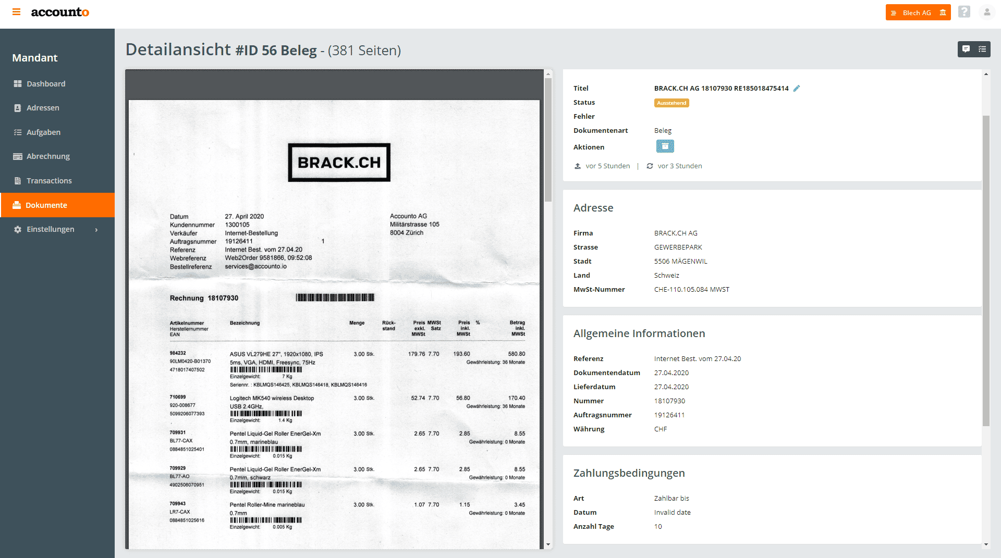Open the comments icon
Screen dimensions: 1001x558
click(x=966, y=49)
